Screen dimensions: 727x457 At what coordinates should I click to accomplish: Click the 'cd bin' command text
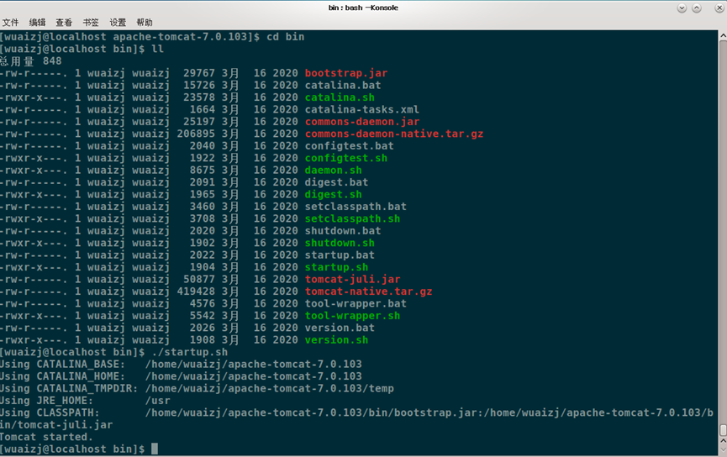point(285,37)
